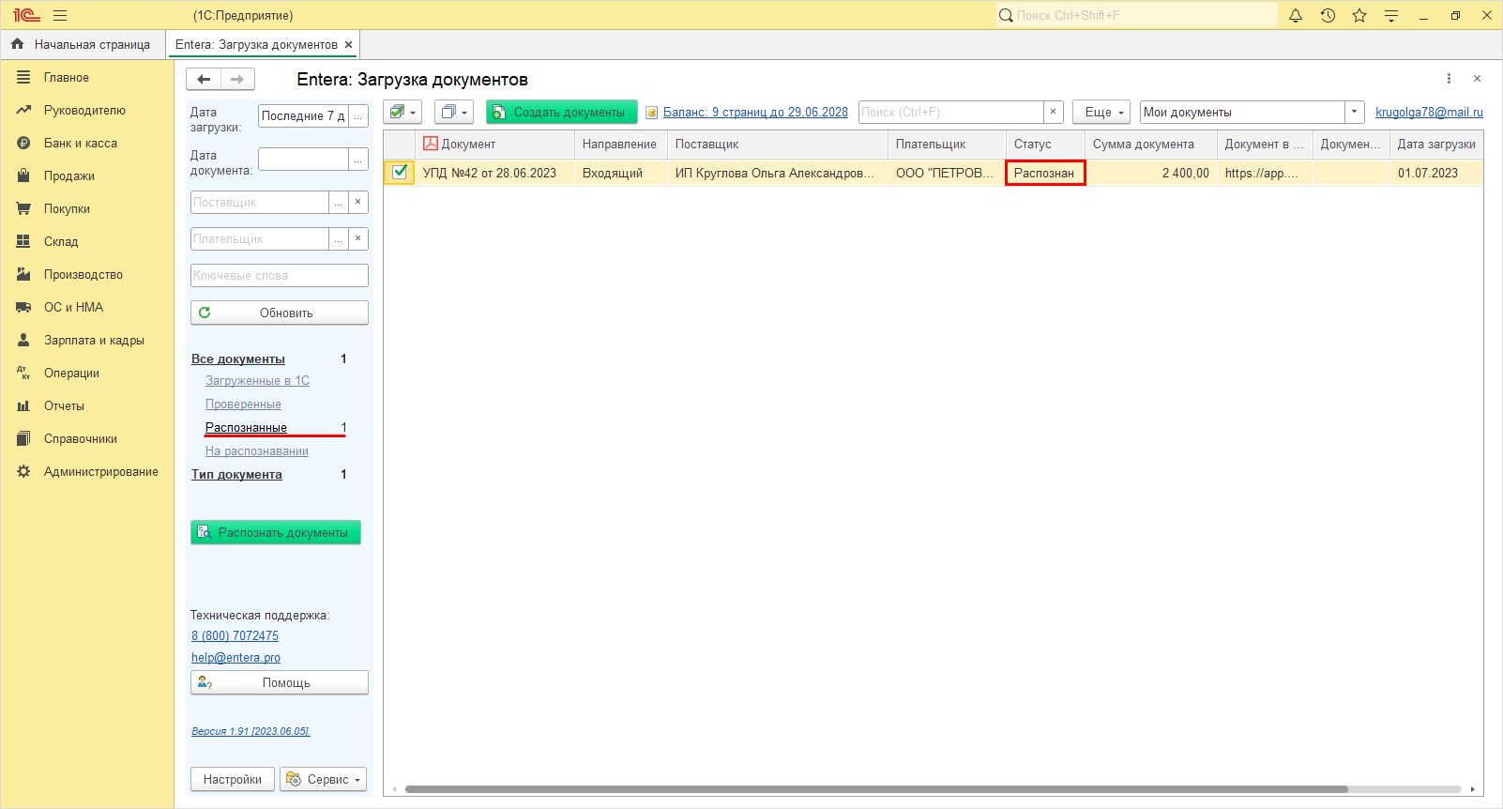
Task: Go back with the left arrow button
Action: [204, 80]
